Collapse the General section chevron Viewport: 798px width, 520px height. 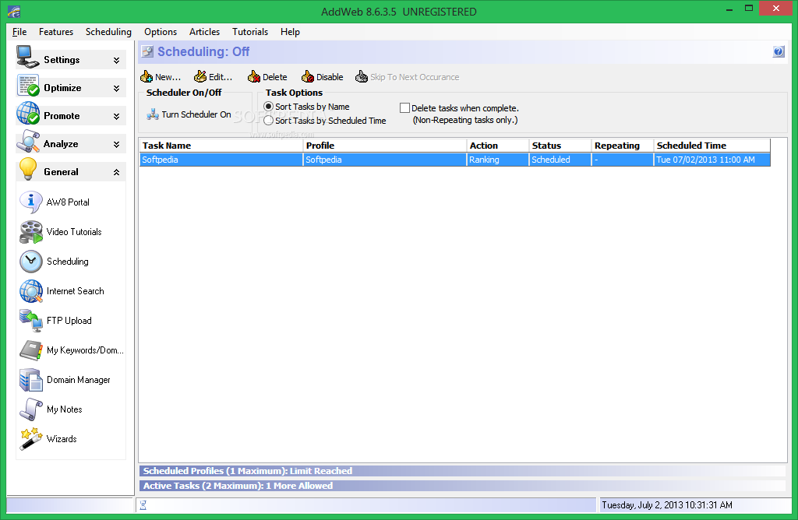click(117, 172)
